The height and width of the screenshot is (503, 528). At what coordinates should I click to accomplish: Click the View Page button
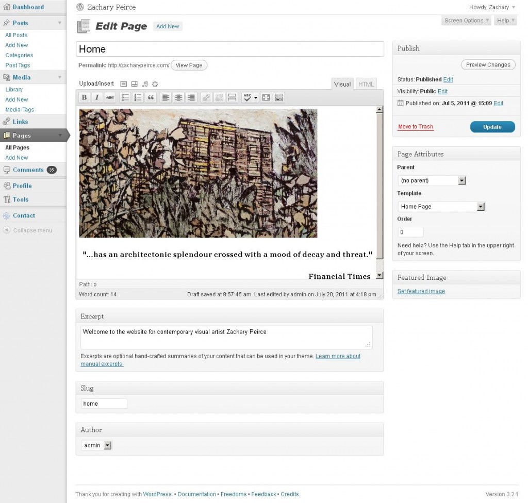pyautogui.click(x=189, y=65)
